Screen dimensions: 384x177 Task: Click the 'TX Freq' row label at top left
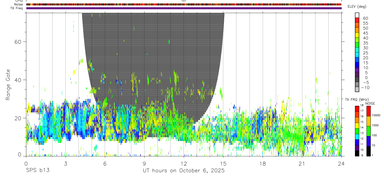[x=17, y=8]
